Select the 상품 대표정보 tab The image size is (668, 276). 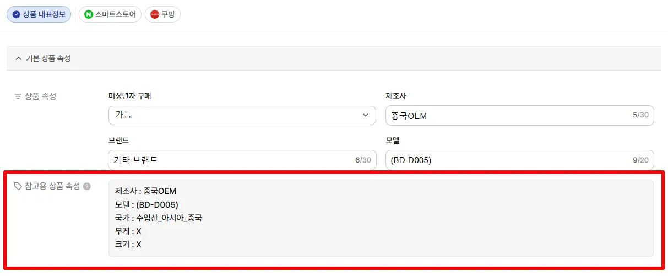pos(39,15)
